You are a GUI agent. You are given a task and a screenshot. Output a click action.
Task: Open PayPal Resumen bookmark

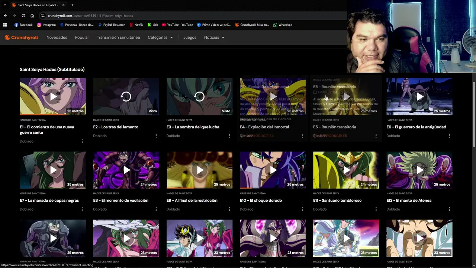112,25
